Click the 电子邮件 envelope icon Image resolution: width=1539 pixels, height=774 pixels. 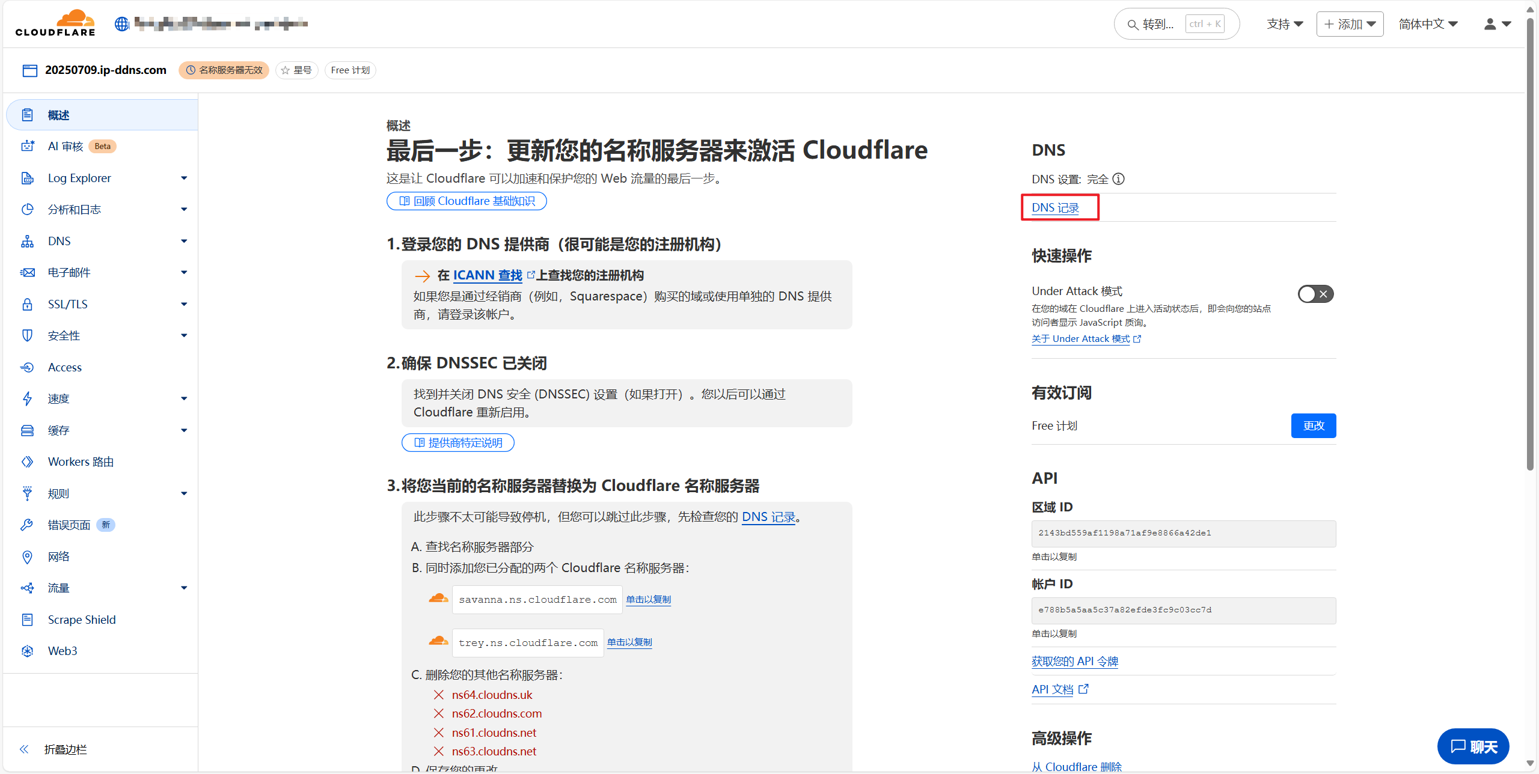(28, 272)
